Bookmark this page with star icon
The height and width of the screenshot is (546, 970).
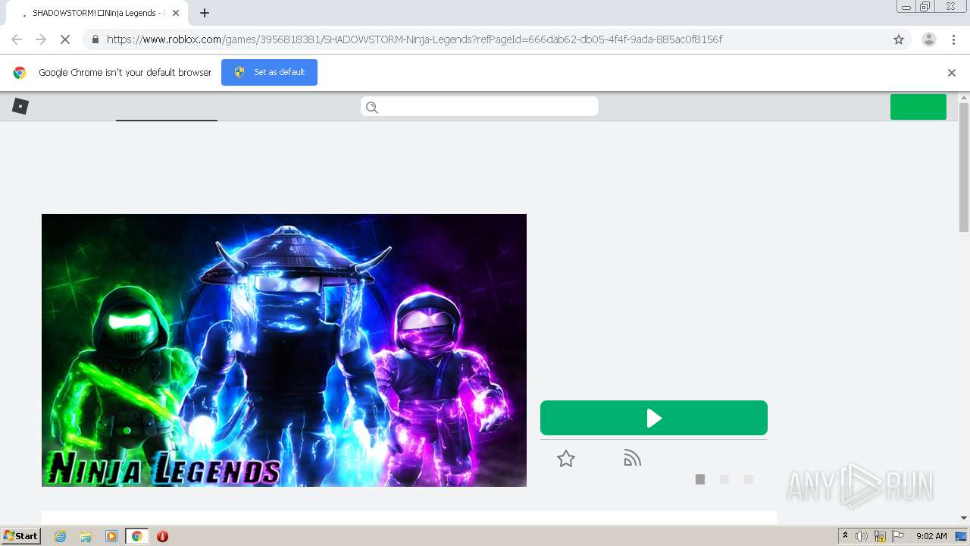point(899,39)
